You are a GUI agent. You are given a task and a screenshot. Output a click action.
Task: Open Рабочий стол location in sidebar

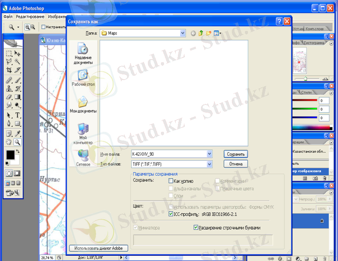(x=83, y=77)
